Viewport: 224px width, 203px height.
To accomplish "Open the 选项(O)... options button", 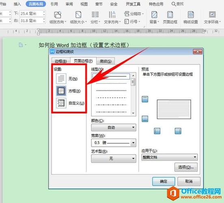I will 186,167.
